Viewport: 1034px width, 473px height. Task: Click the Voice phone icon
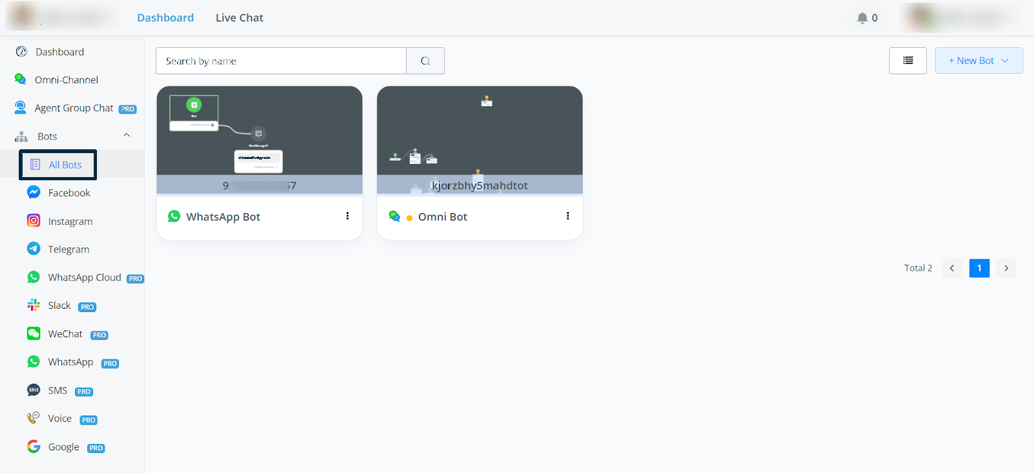coord(34,418)
